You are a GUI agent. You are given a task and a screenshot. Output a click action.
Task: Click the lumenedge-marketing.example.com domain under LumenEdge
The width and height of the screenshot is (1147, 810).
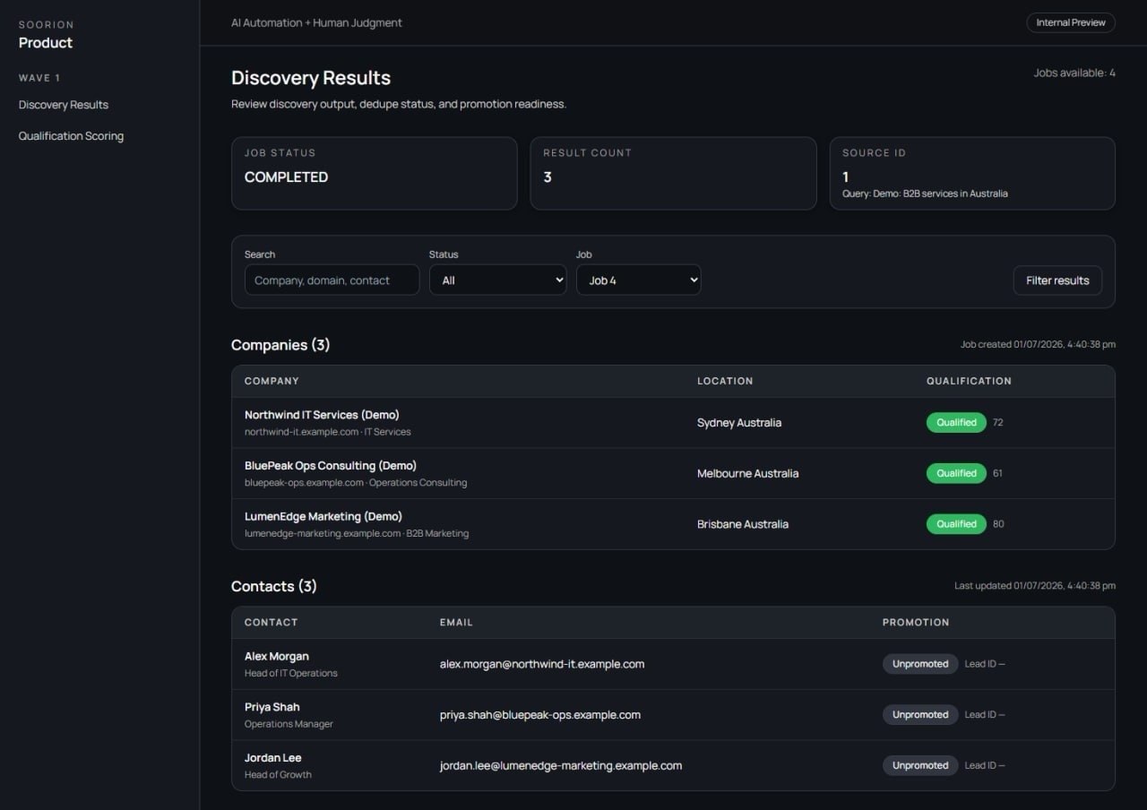point(323,534)
